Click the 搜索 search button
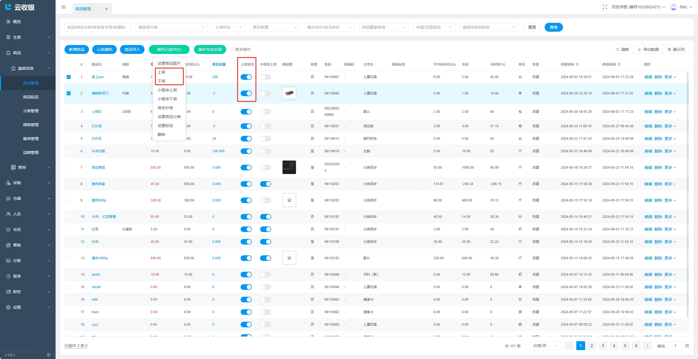 pos(554,27)
